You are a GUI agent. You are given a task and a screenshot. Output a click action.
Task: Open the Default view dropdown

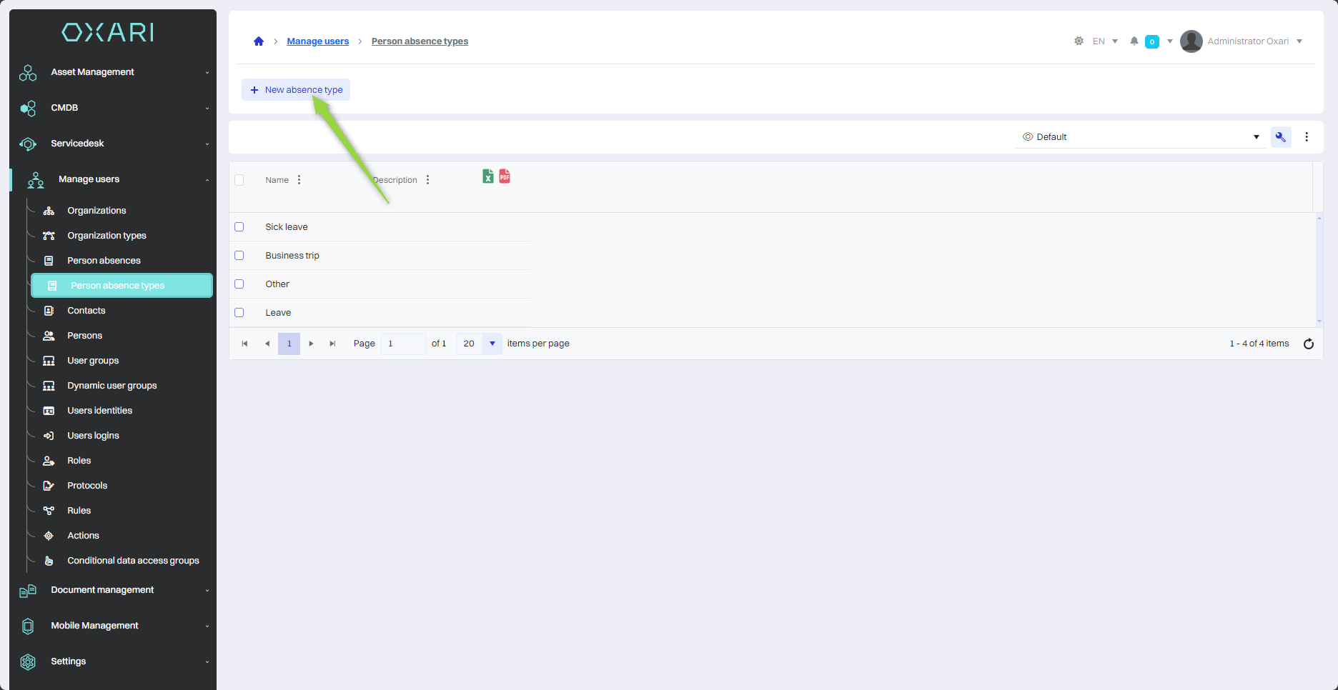click(x=1140, y=137)
